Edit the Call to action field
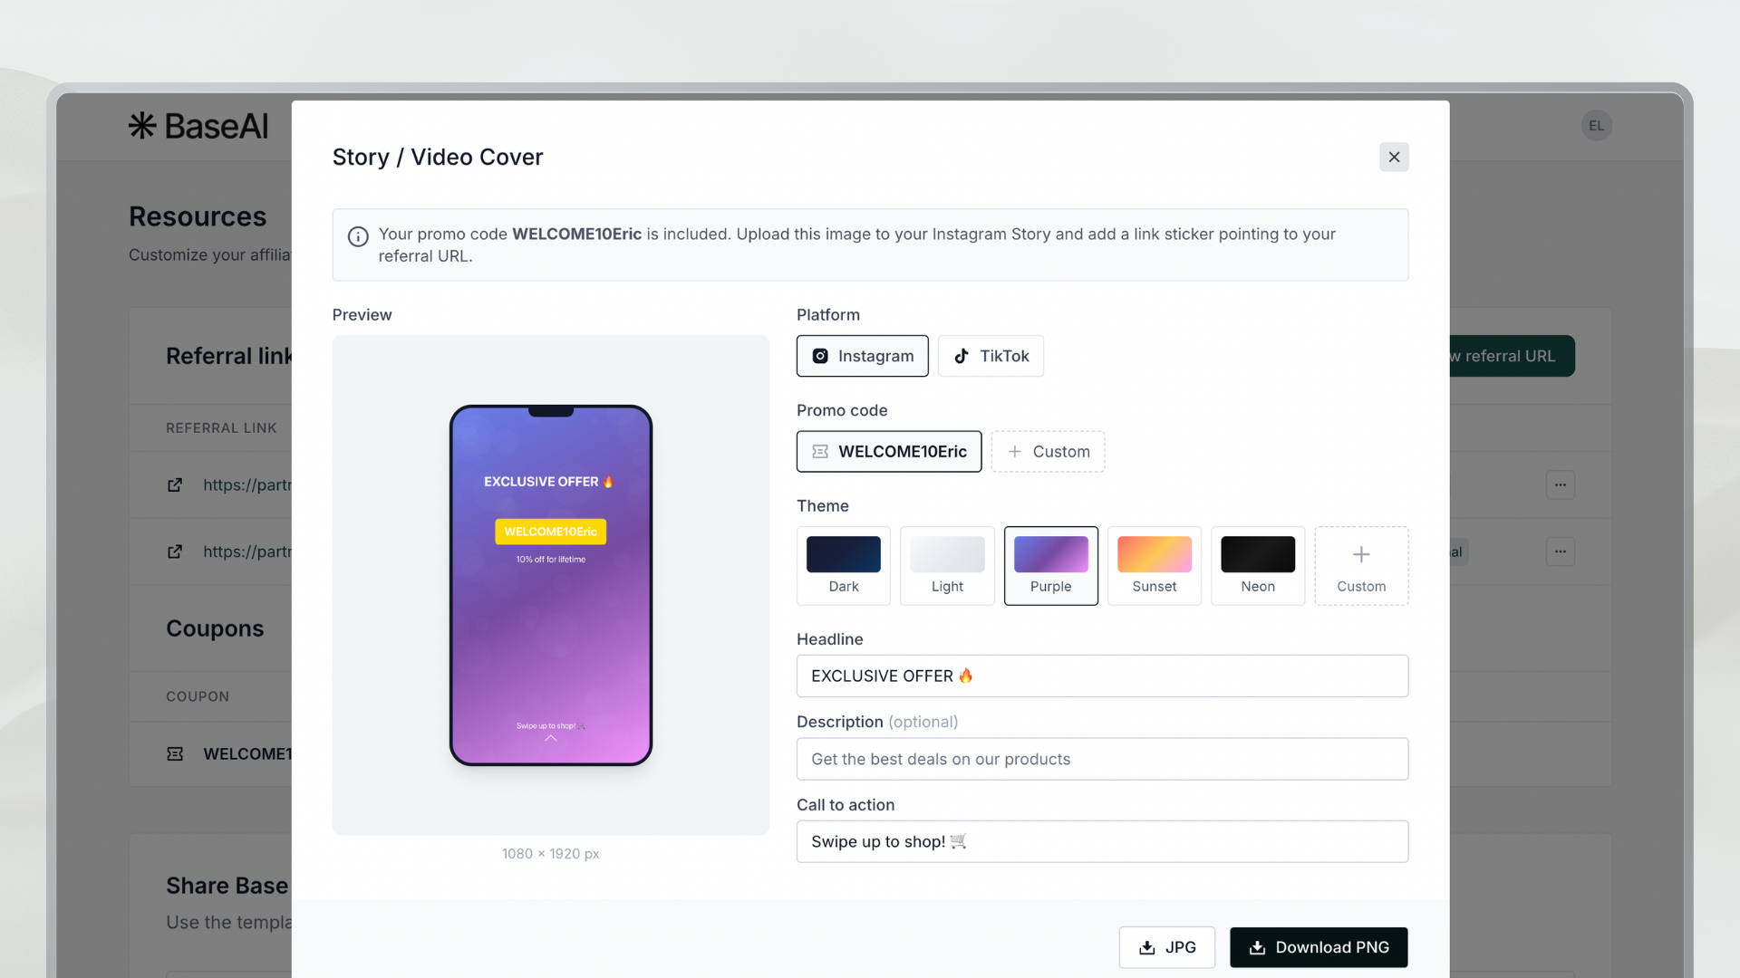 (1102, 841)
